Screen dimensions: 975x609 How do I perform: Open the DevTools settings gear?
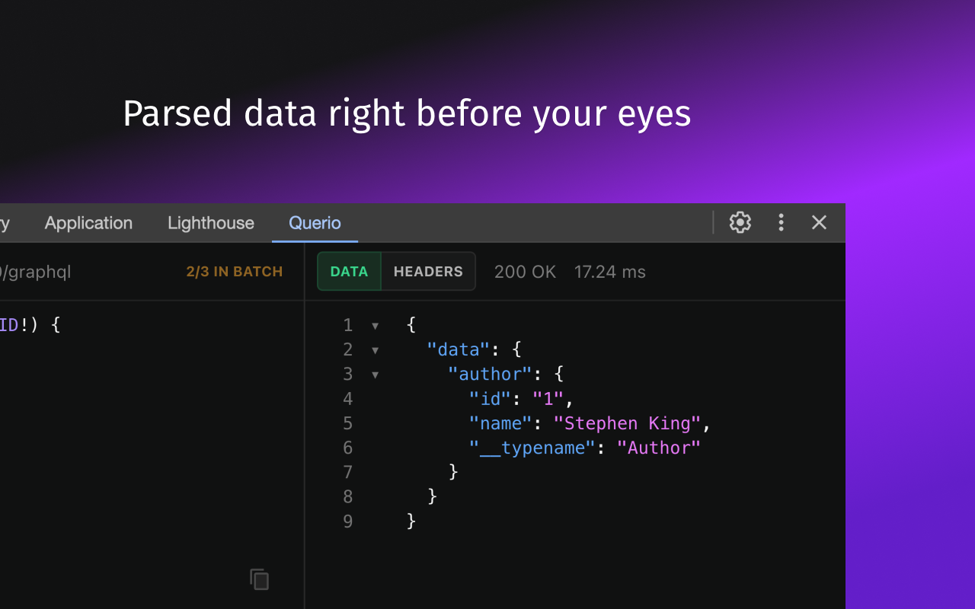(740, 222)
